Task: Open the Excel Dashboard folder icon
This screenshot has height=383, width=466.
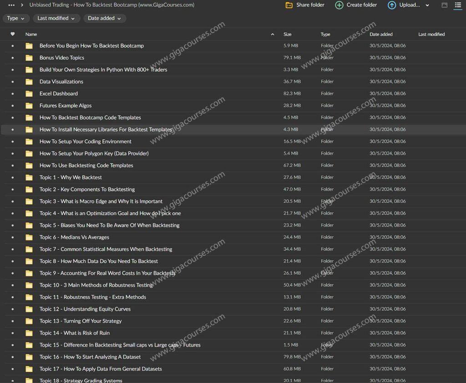Action: tap(29, 93)
